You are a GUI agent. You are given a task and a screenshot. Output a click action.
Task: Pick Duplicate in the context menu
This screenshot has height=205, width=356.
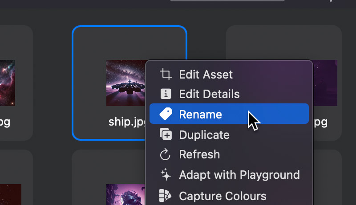pos(204,134)
